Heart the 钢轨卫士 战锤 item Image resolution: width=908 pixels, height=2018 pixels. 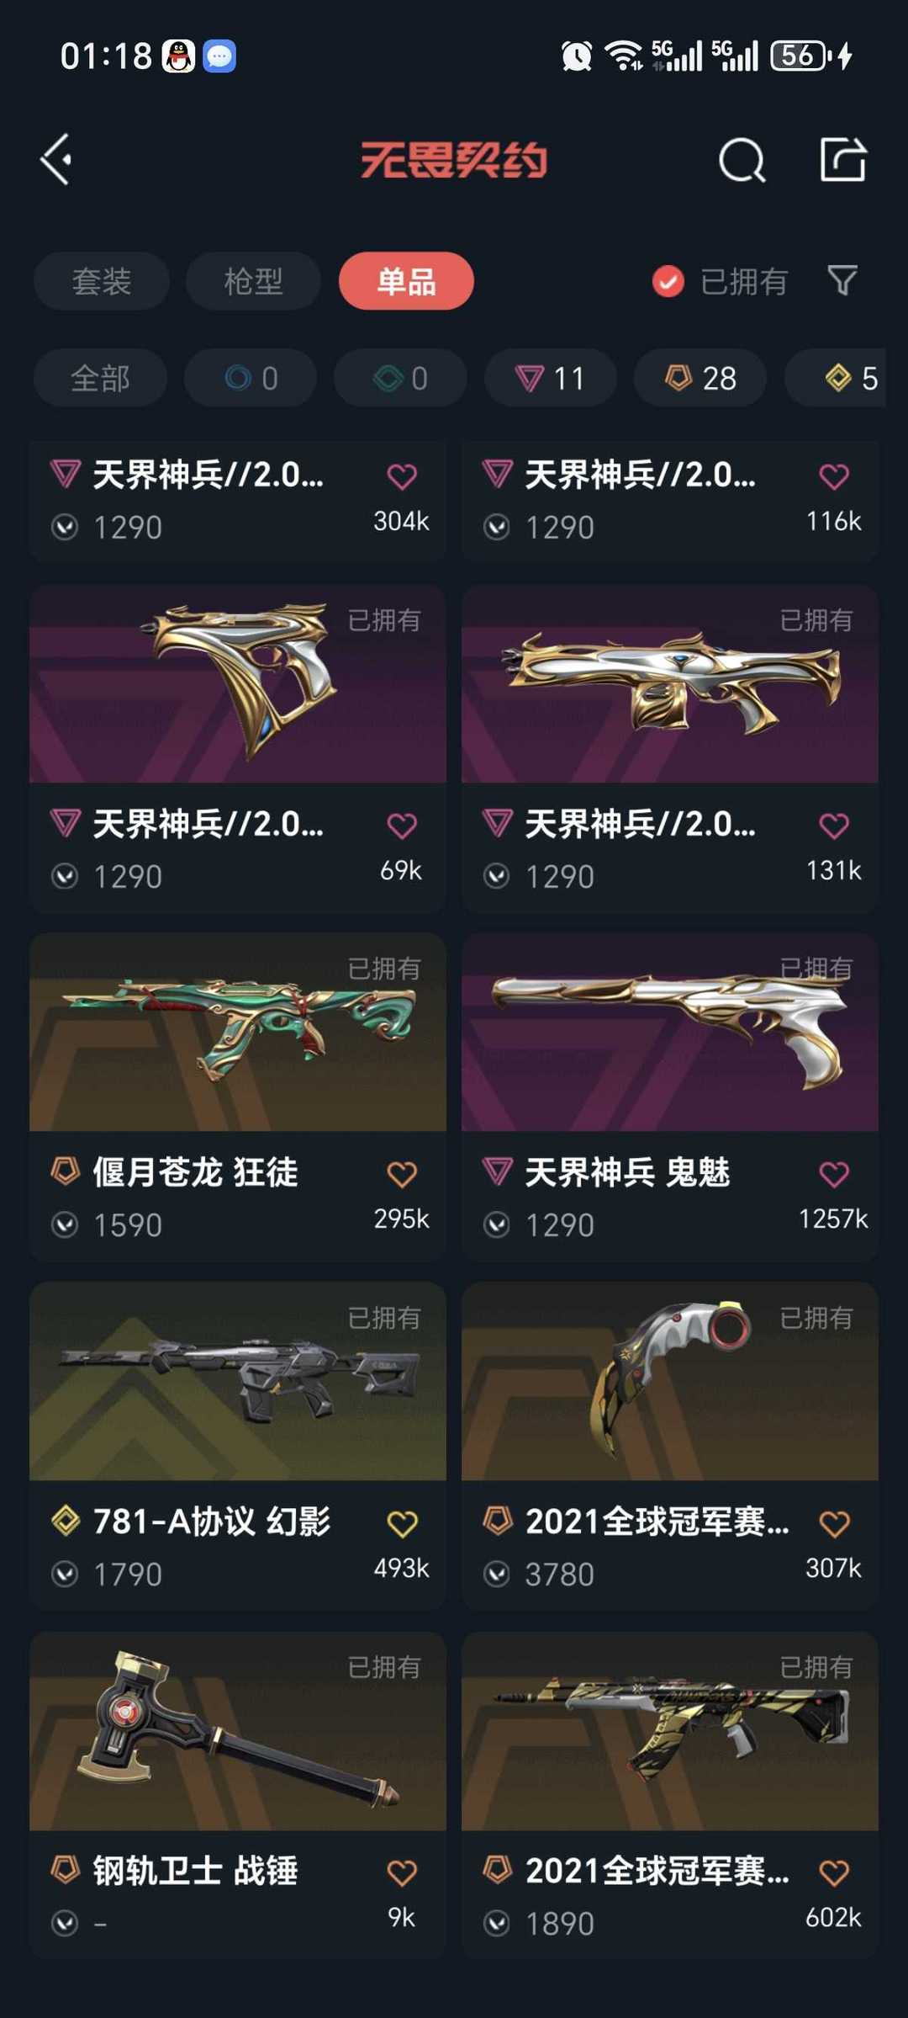tap(402, 1872)
